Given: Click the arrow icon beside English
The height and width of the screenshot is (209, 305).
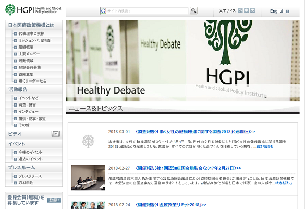Looking at the screenshot, I should (x=287, y=11).
